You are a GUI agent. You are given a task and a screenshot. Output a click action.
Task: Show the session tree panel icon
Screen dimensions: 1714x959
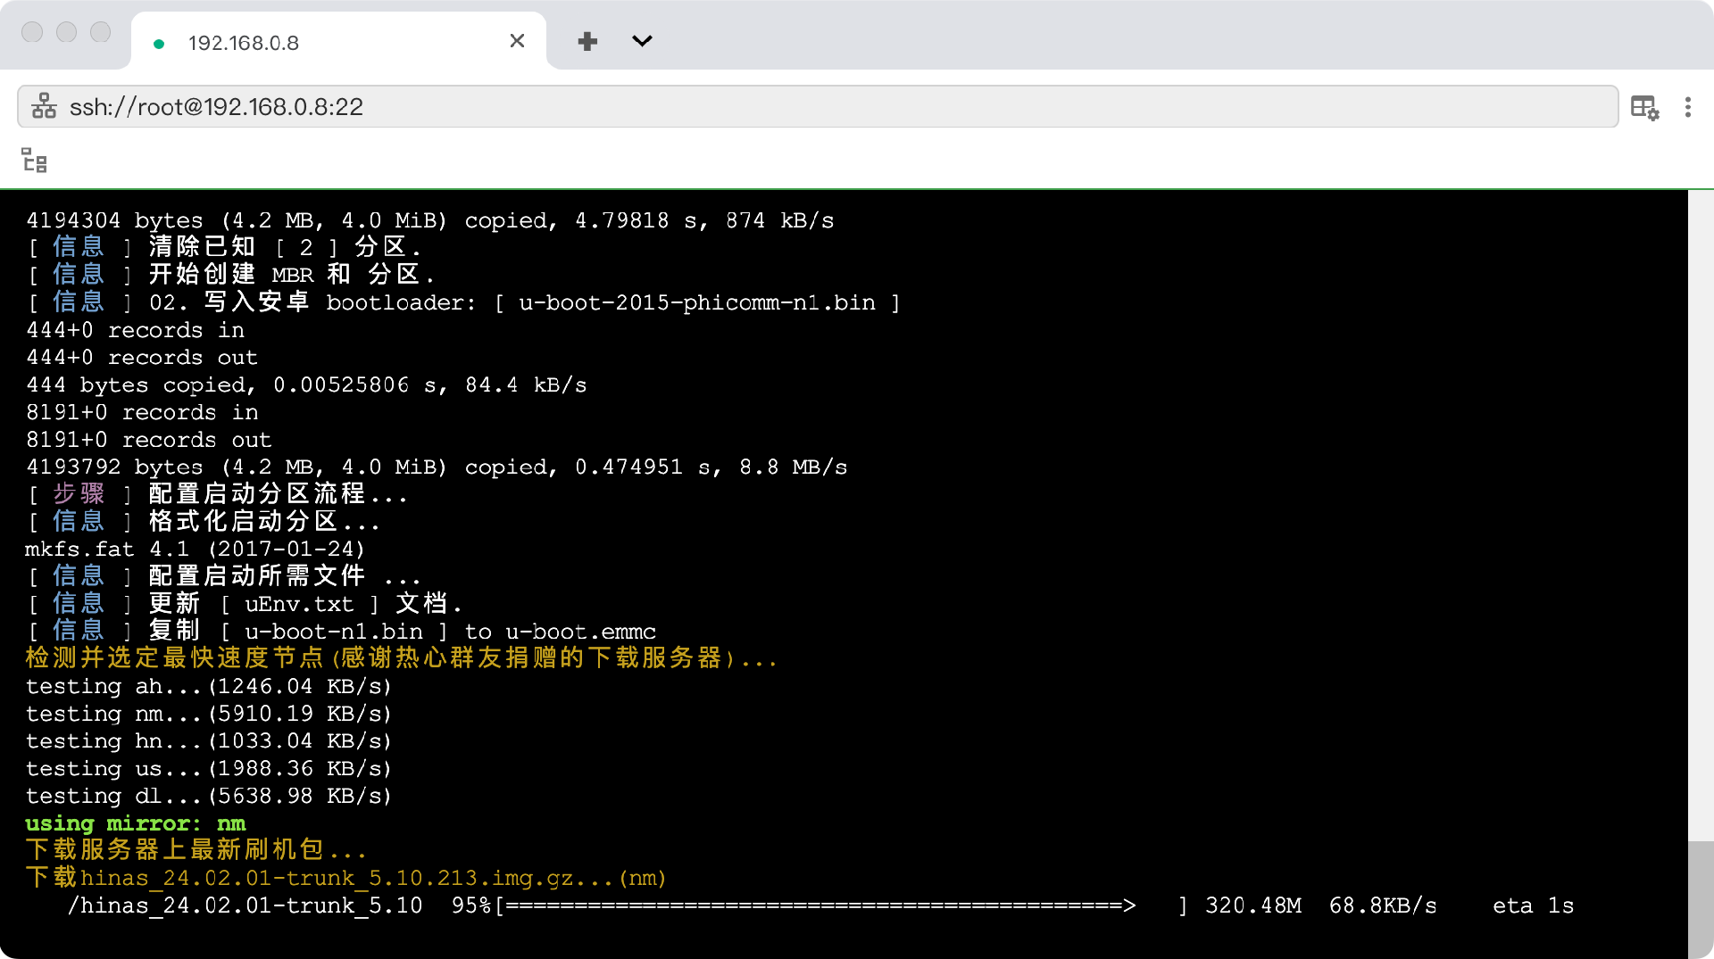[x=34, y=161]
